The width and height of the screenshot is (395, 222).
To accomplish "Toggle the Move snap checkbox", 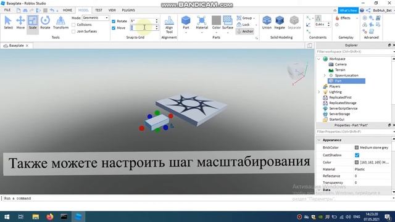I will pos(114,28).
